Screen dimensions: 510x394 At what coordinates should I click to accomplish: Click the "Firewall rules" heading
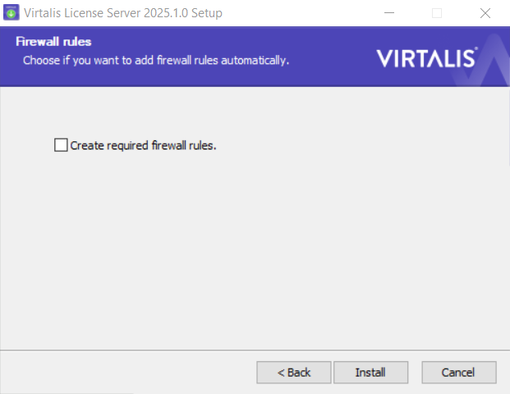coord(53,42)
